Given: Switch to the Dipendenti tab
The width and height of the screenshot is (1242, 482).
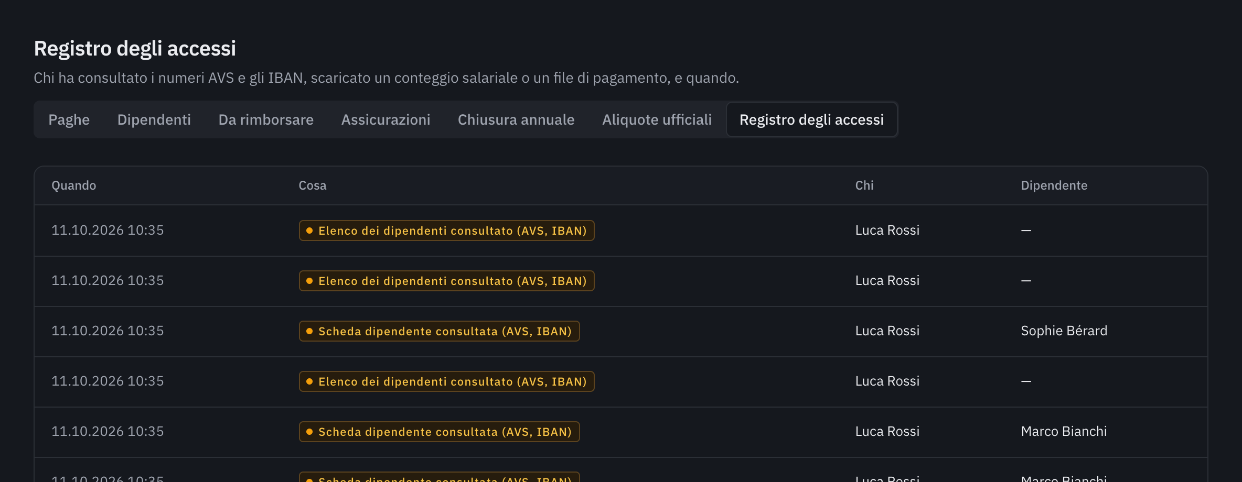Looking at the screenshot, I should click(154, 120).
